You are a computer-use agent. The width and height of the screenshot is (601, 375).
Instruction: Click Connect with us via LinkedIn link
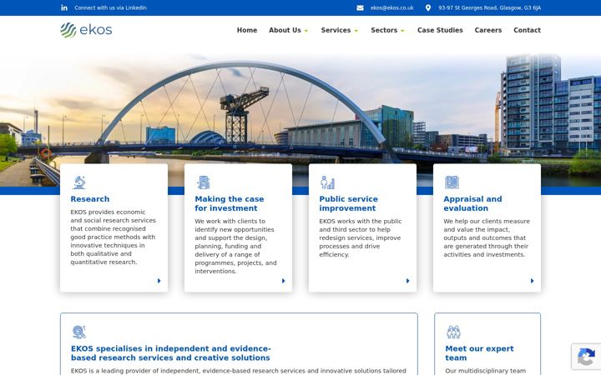[x=110, y=7]
